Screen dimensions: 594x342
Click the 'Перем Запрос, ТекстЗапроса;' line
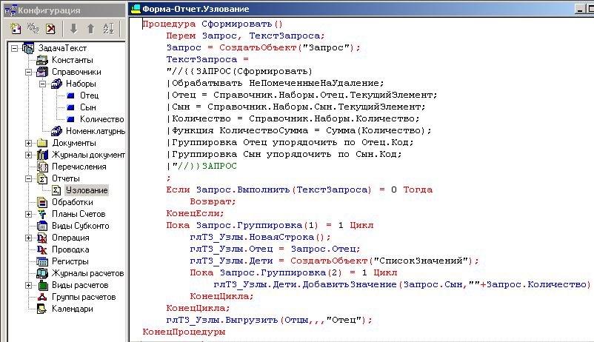245,36
